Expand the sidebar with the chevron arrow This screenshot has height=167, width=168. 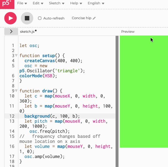11,32
